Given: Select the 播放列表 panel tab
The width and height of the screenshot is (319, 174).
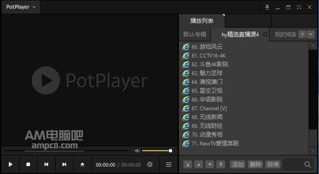Looking at the screenshot, I should point(202,21).
